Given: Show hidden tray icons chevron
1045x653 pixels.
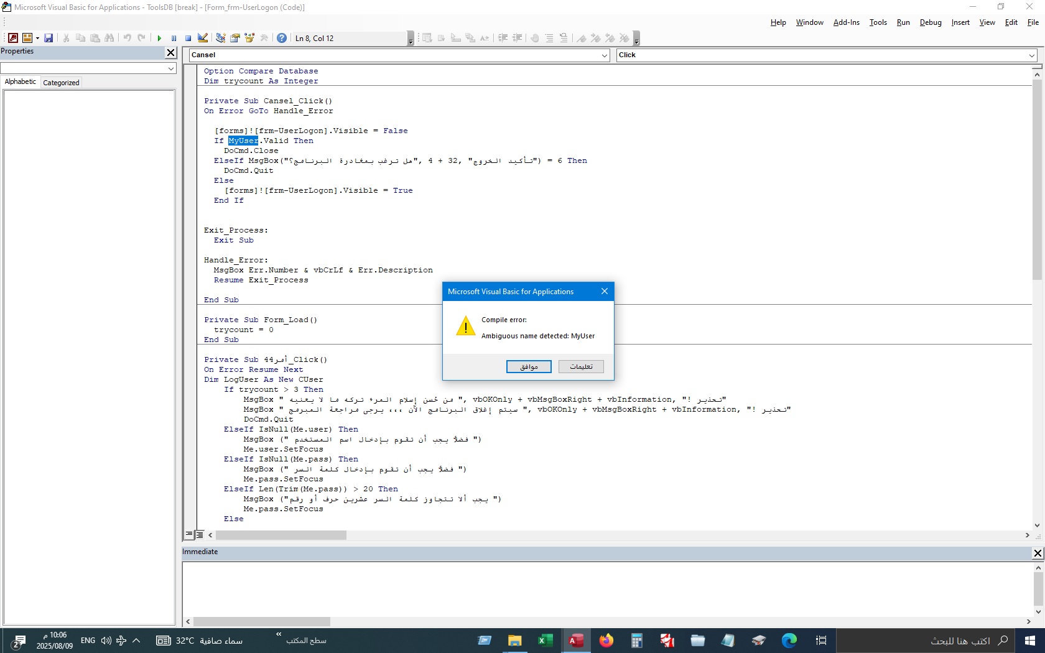Looking at the screenshot, I should [136, 640].
